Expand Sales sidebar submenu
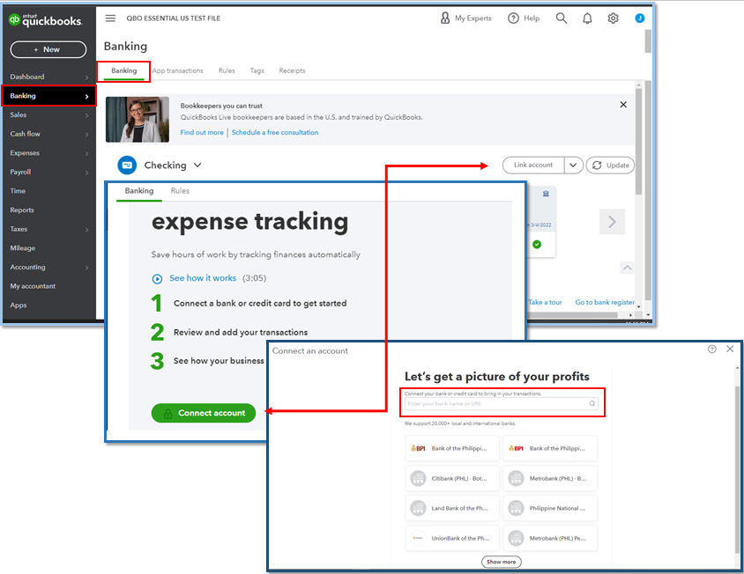 (87, 115)
